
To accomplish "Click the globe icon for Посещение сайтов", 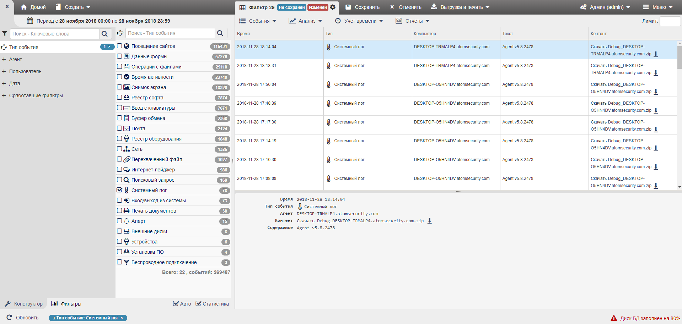I will click(x=127, y=46).
